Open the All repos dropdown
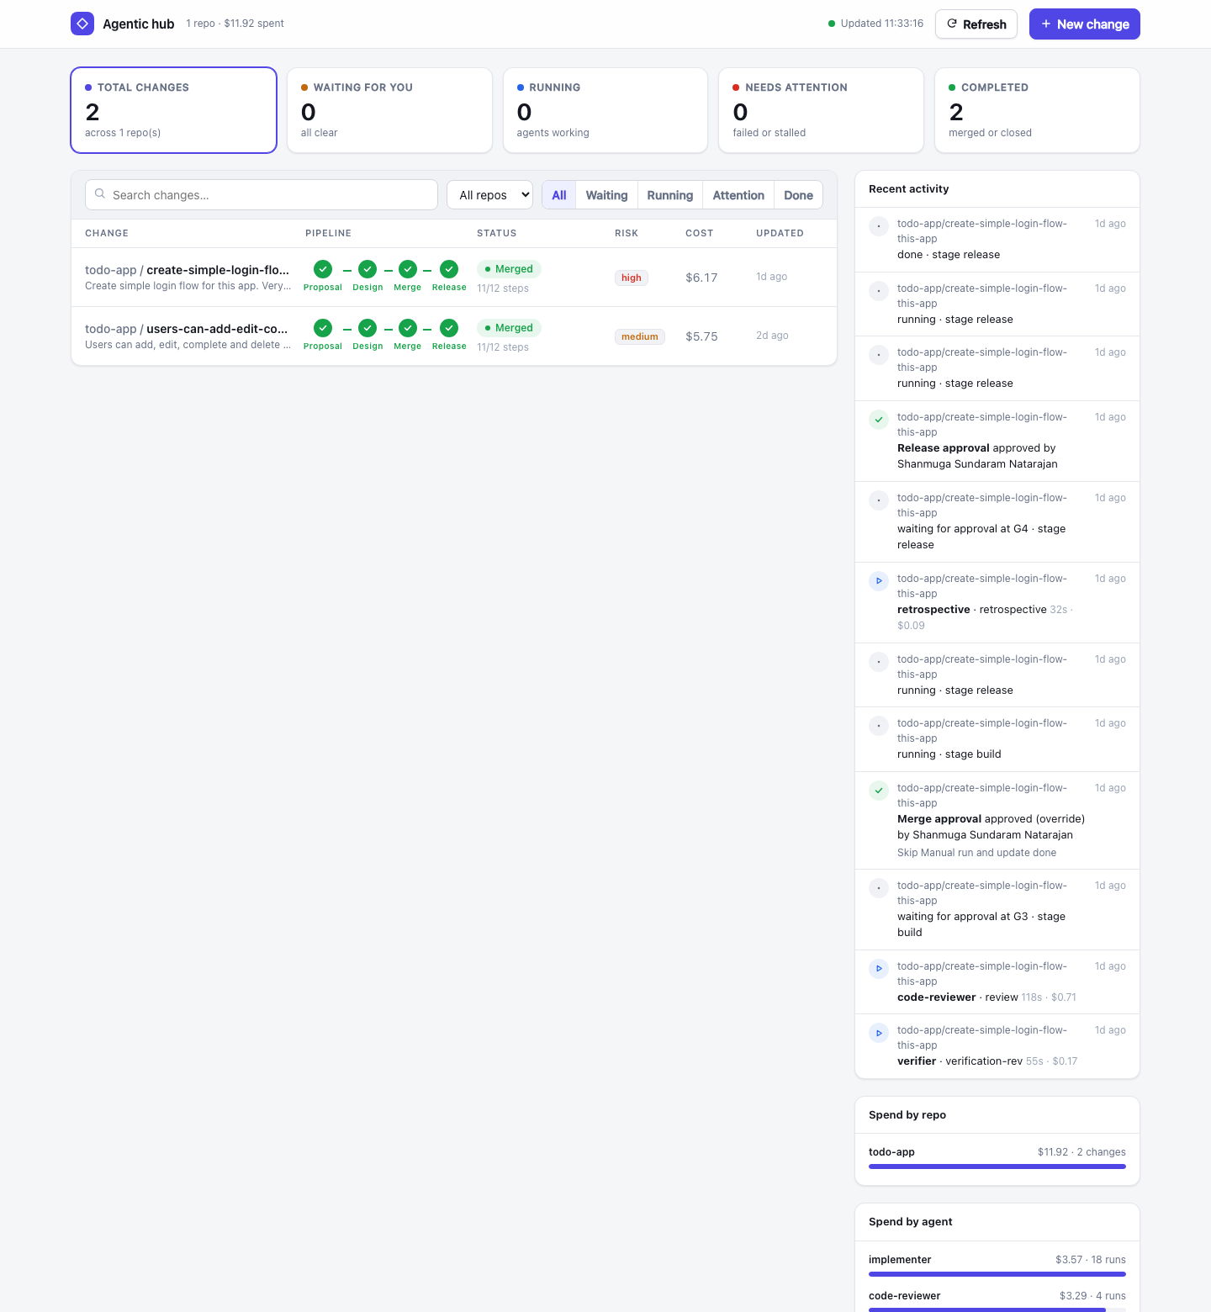This screenshot has width=1211, height=1312. tap(490, 195)
